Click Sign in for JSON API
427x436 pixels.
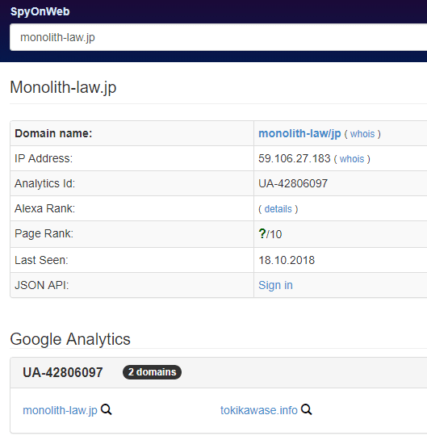pyautogui.click(x=275, y=285)
